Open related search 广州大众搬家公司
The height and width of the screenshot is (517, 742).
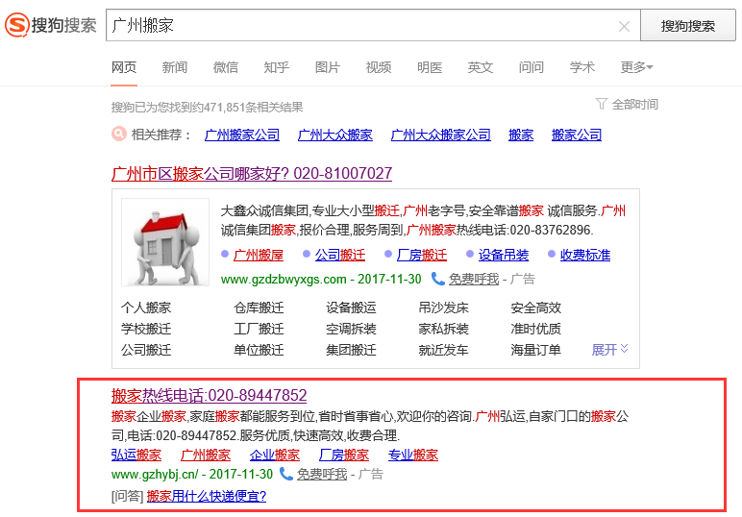[x=440, y=135]
